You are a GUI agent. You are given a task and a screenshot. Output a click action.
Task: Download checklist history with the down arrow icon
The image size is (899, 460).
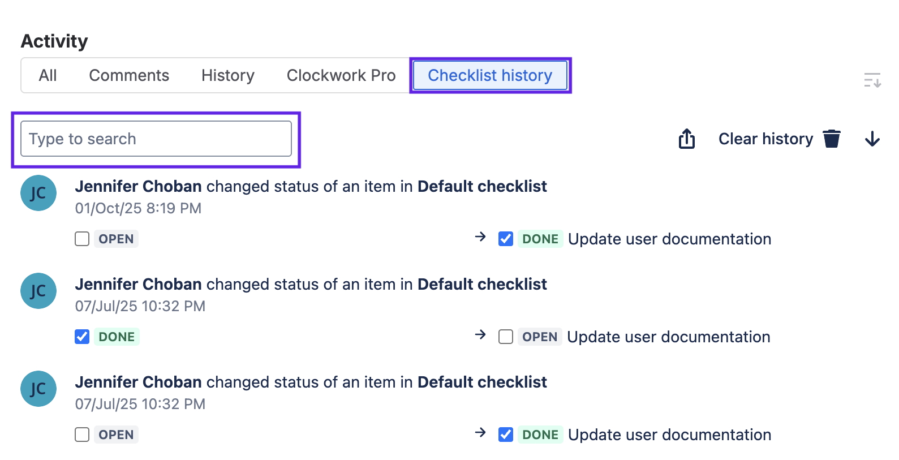[x=872, y=139]
